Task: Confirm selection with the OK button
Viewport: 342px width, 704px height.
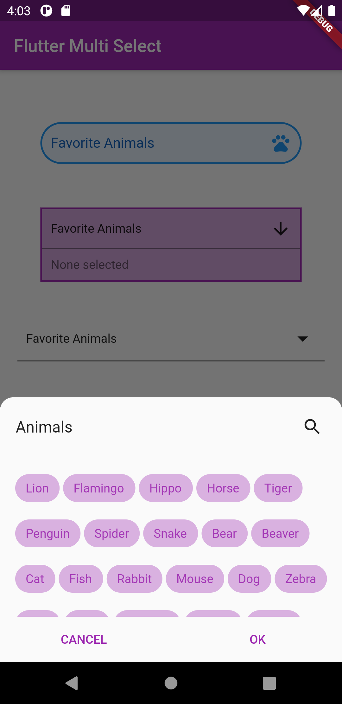Action: [x=257, y=639]
